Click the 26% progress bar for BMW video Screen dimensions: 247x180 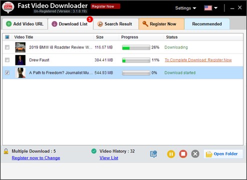pos(136,47)
